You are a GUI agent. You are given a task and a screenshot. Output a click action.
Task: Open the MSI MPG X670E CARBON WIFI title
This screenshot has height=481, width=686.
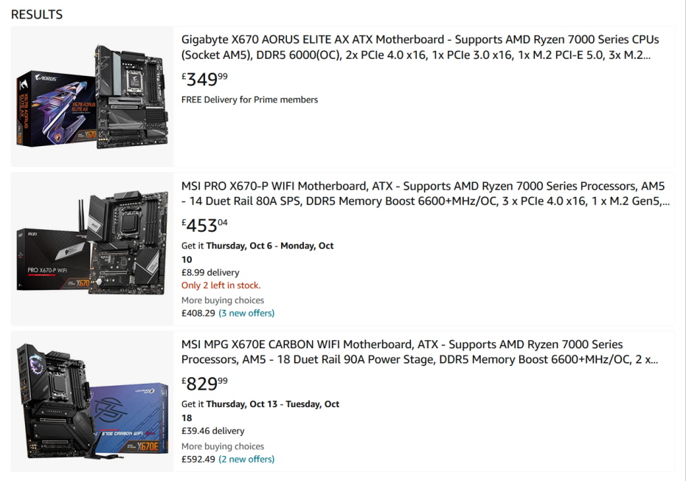click(x=420, y=352)
